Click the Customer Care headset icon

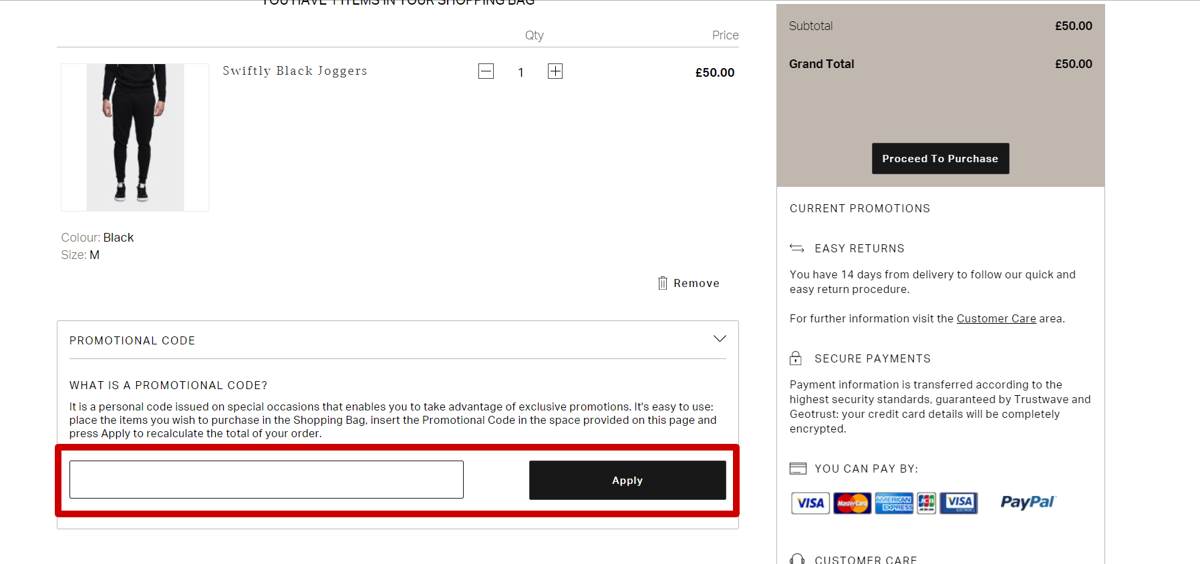pyautogui.click(x=796, y=559)
